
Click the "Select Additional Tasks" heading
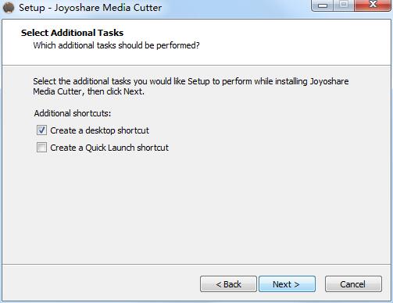(72, 33)
